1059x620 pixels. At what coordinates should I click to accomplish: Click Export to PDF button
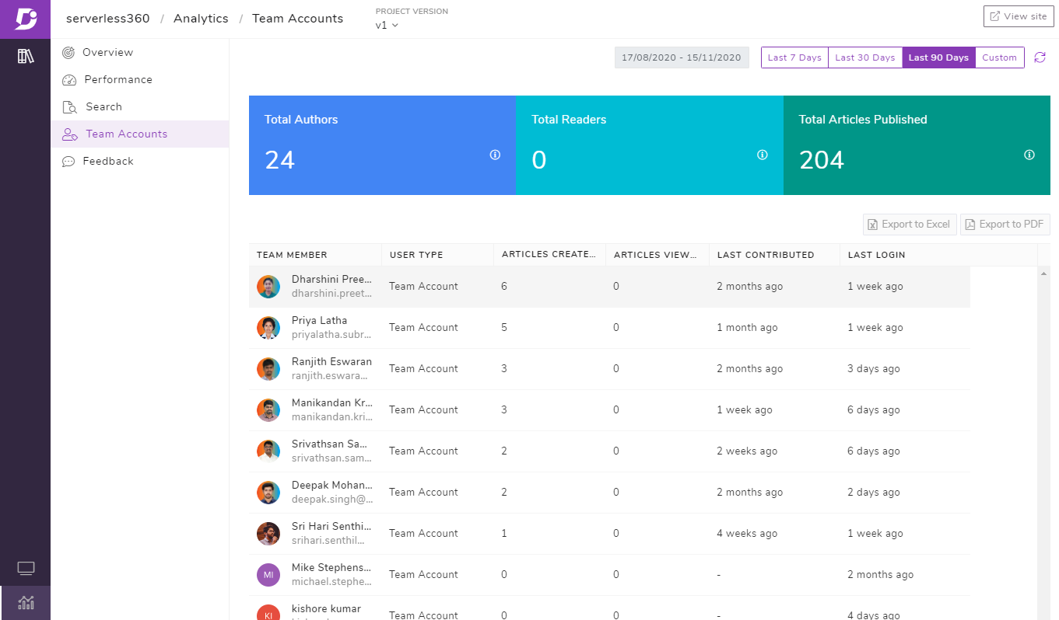(1005, 225)
